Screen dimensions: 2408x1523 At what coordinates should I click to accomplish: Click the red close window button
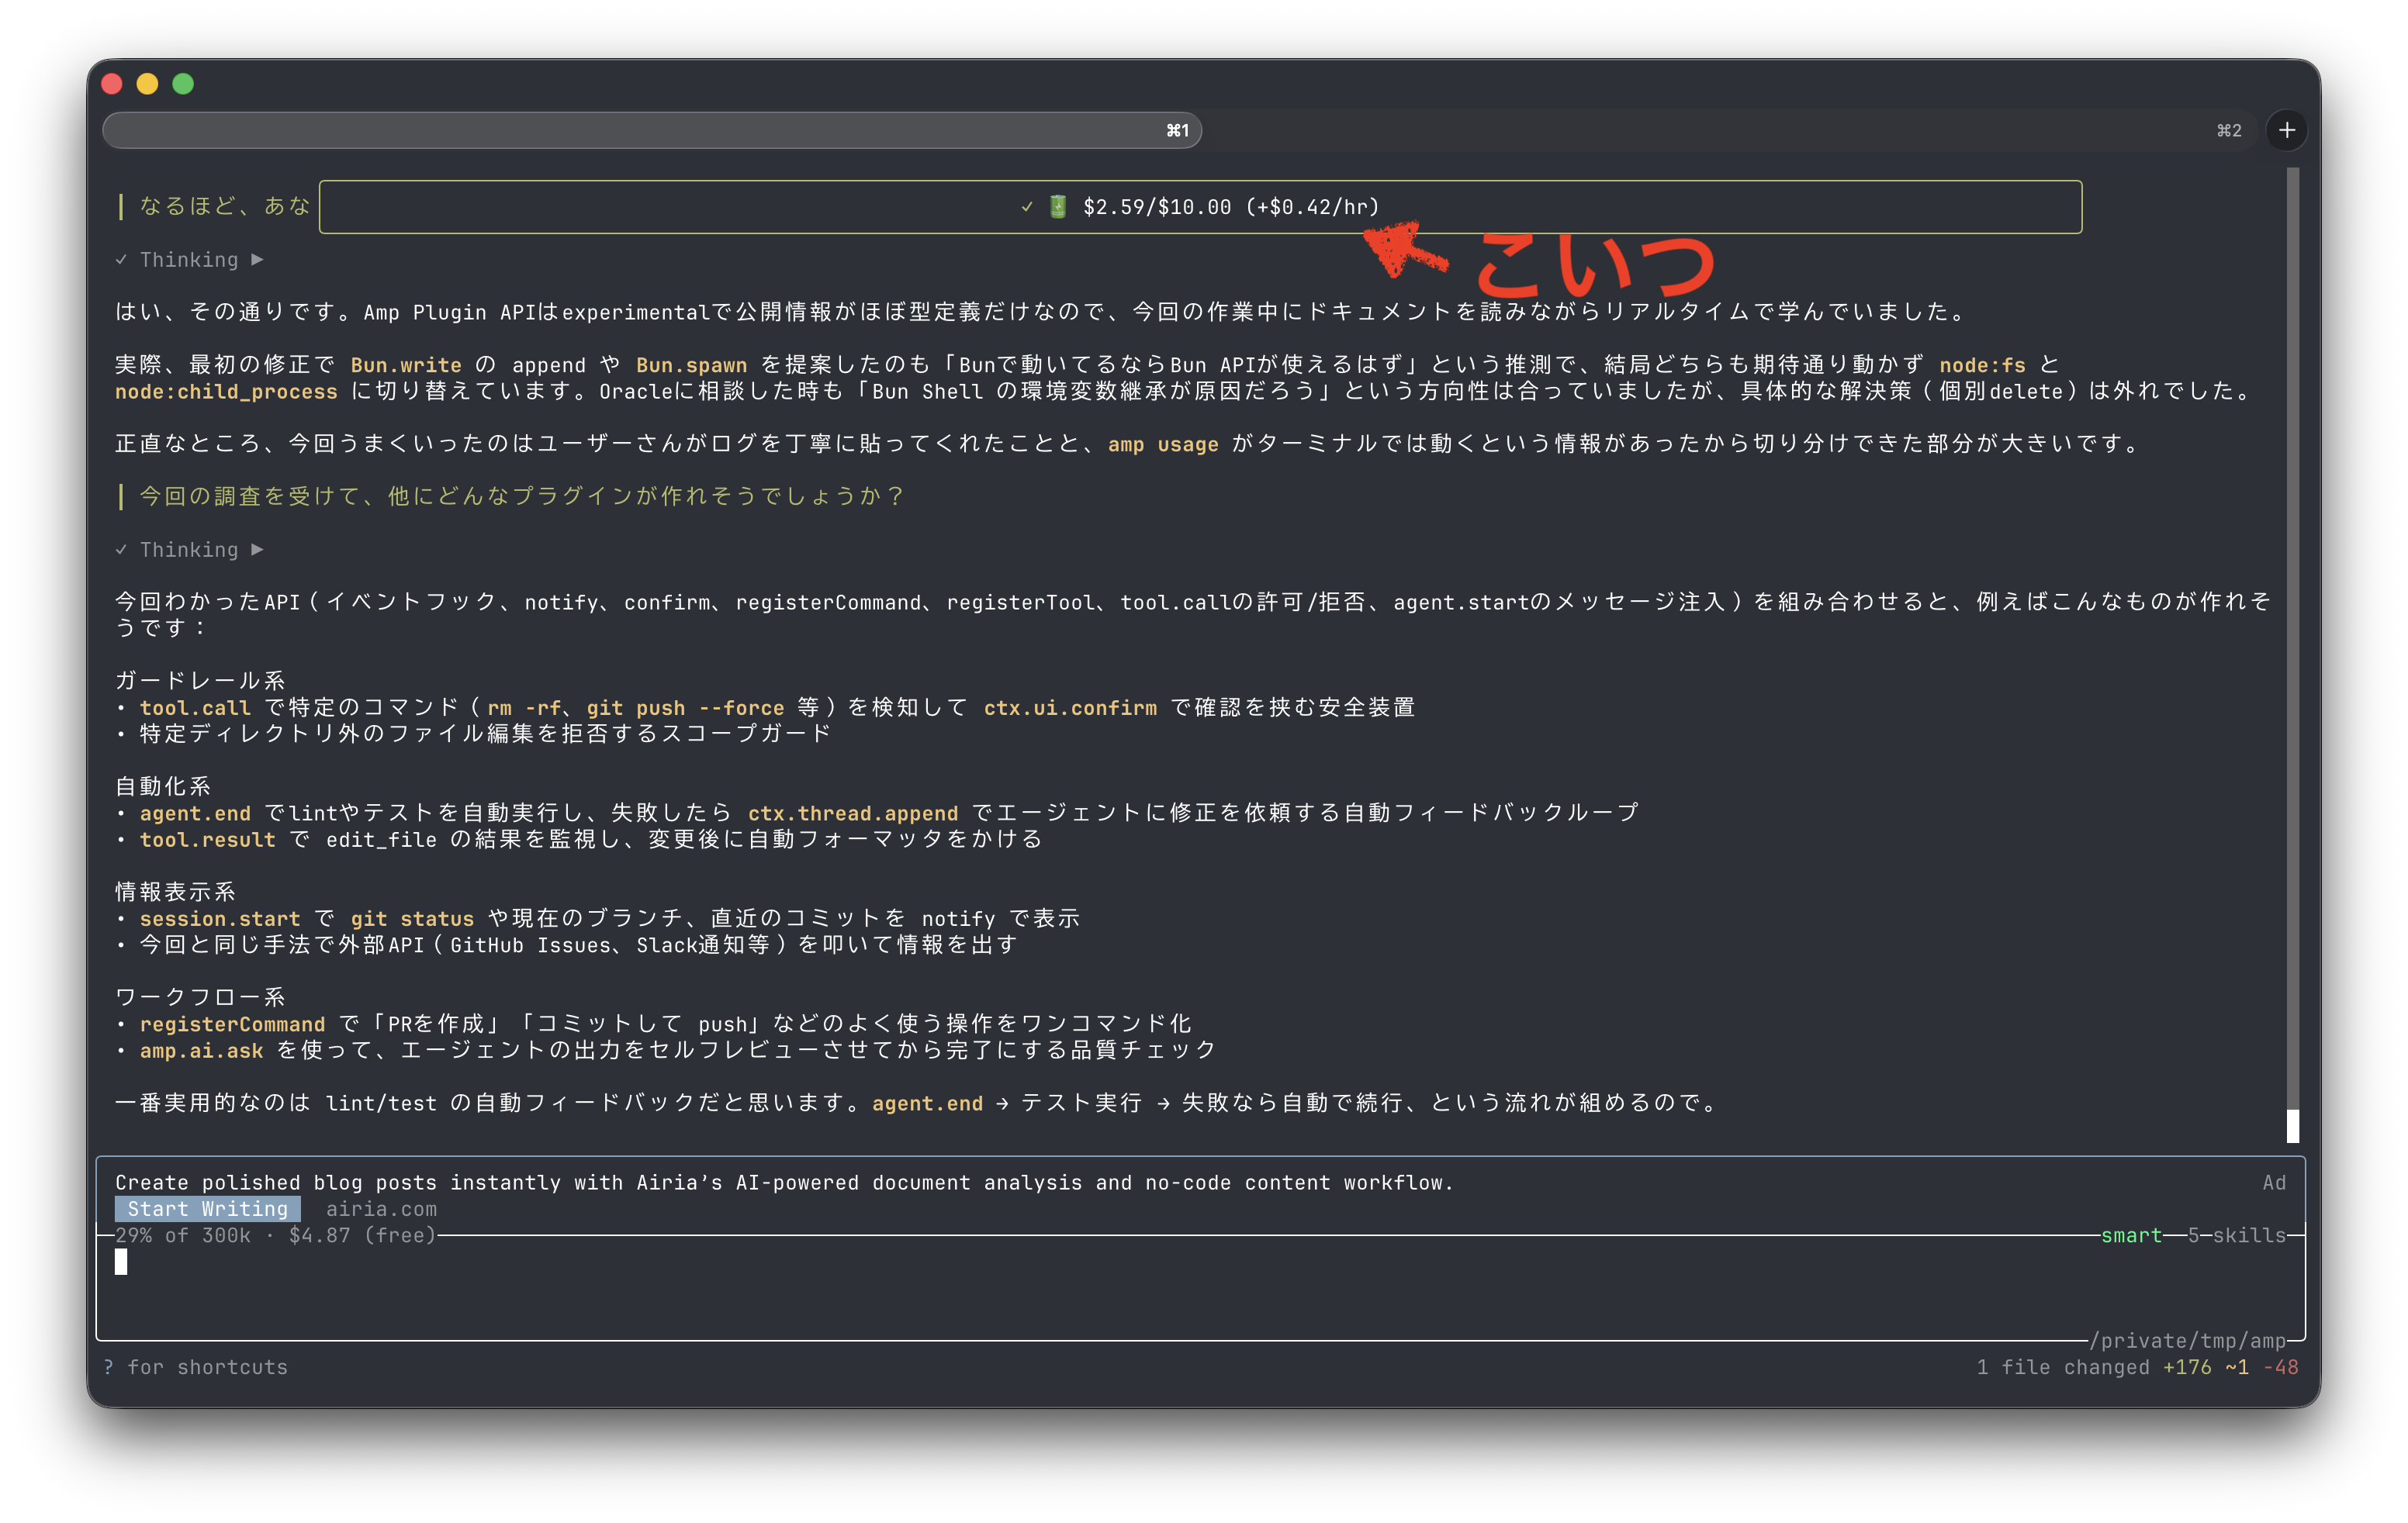[x=112, y=84]
